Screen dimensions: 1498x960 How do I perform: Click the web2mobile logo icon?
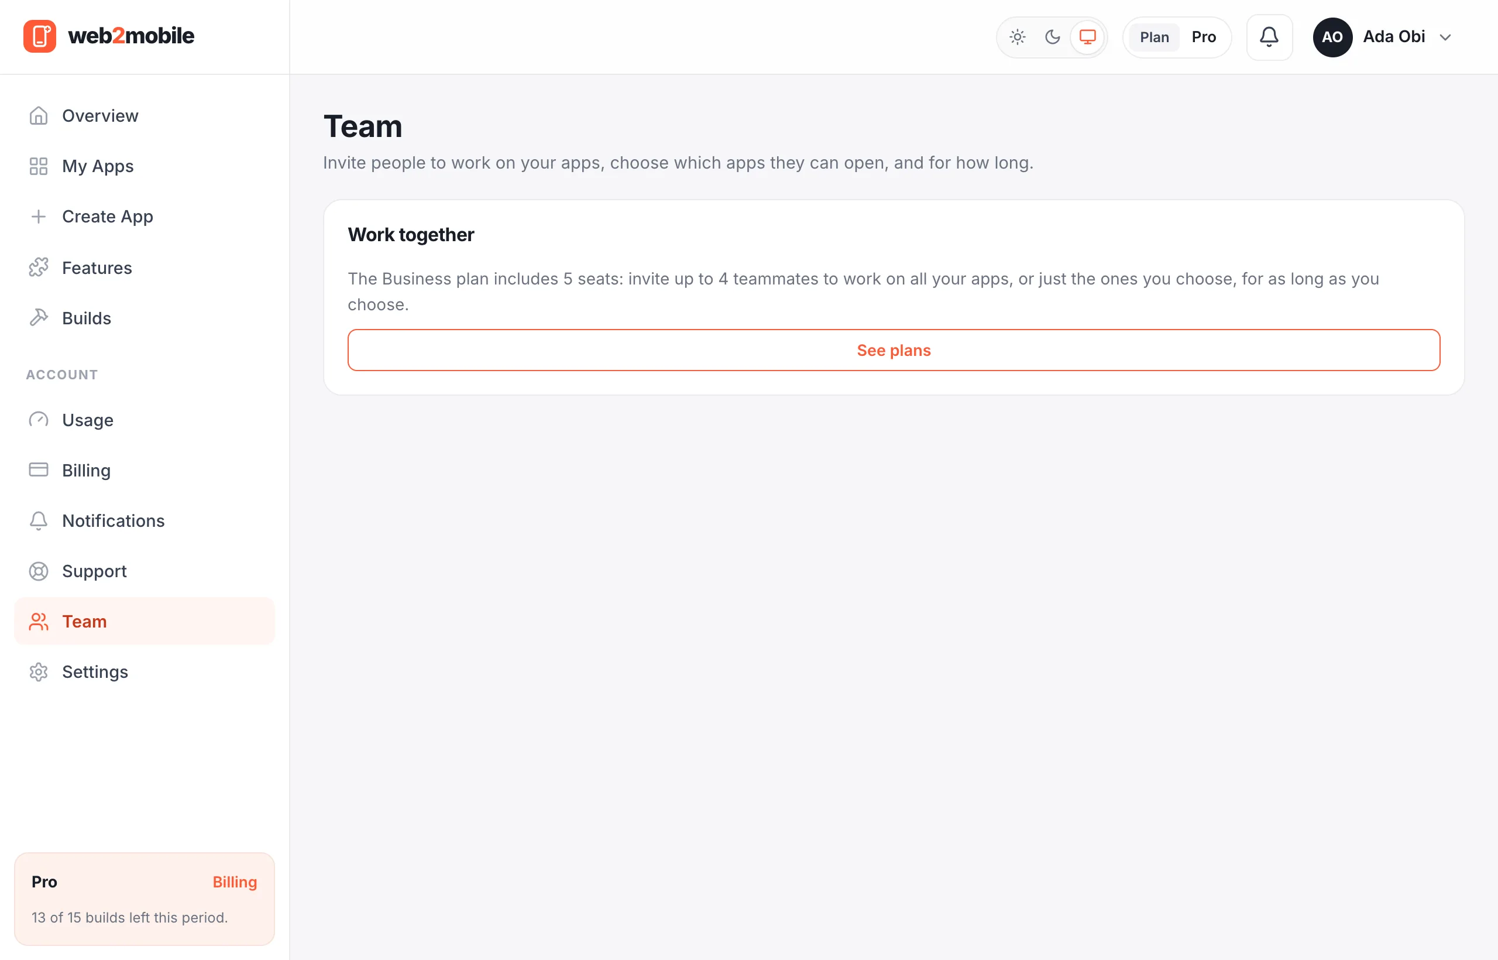(x=39, y=36)
